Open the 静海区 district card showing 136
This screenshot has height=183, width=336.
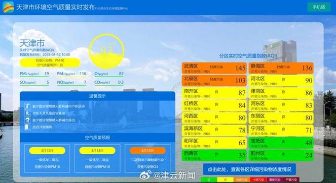pos(281,68)
